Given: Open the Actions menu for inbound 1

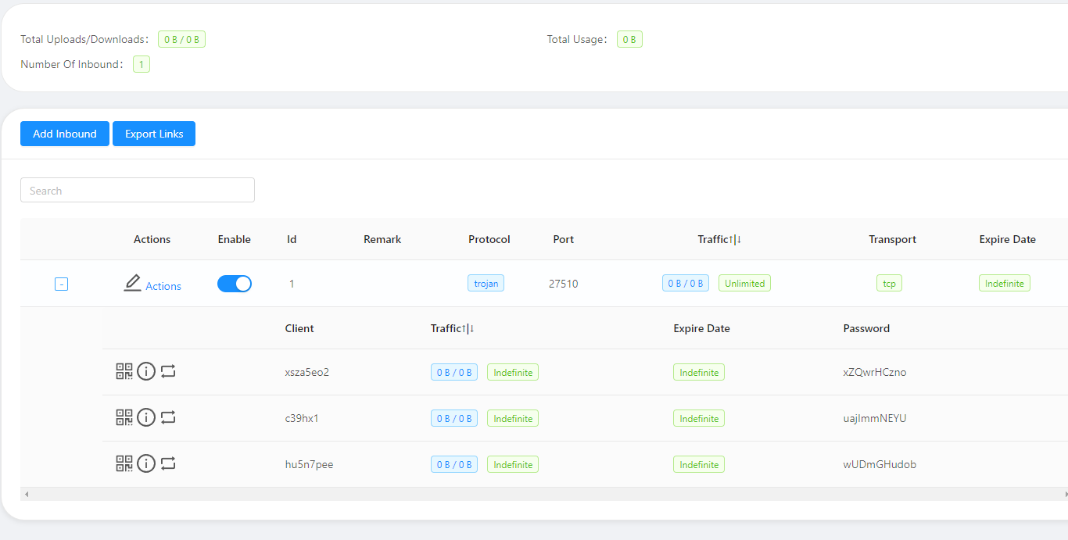Looking at the screenshot, I should [163, 286].
